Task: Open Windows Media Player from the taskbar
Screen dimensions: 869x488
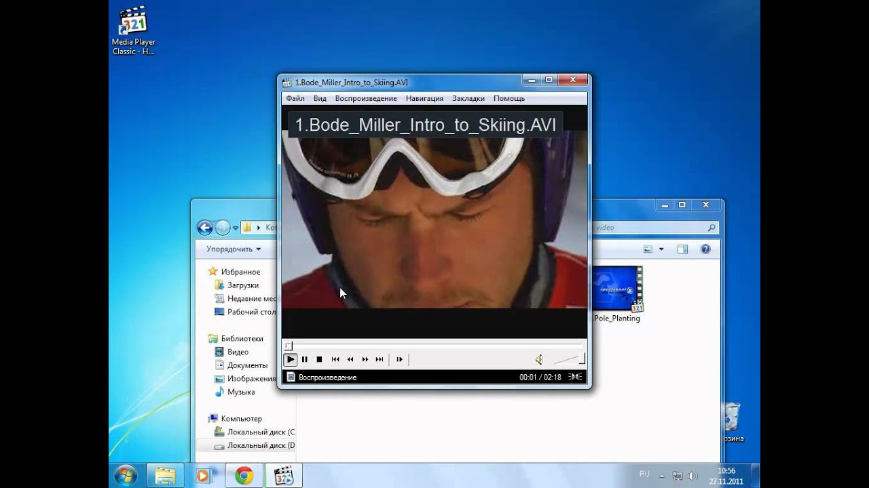Action: pos(204,476)
